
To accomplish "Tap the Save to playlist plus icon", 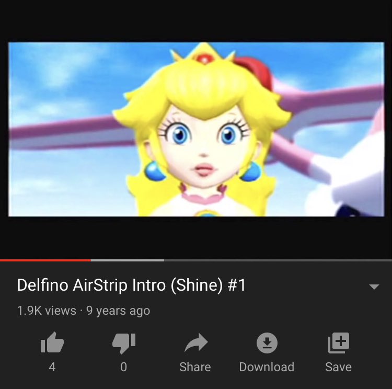I will point(339,342).
